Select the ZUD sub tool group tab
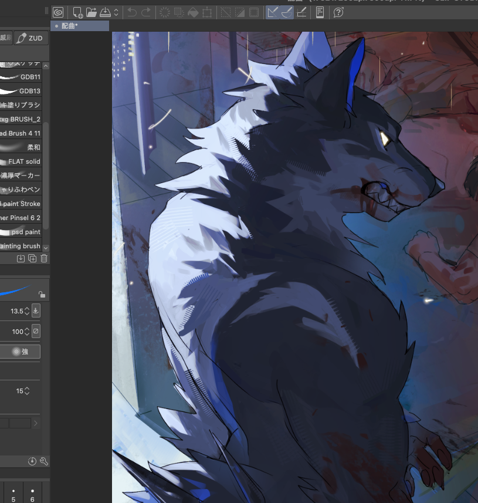 point(31,38)
